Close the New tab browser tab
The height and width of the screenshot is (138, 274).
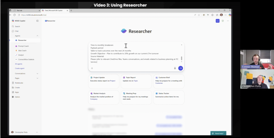point(39,10)
